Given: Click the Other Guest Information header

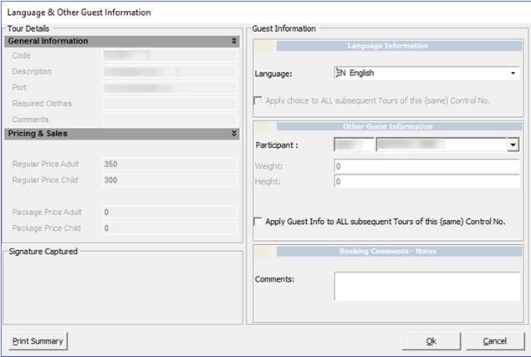Looking at the screenshot, I should click(399, 127).
